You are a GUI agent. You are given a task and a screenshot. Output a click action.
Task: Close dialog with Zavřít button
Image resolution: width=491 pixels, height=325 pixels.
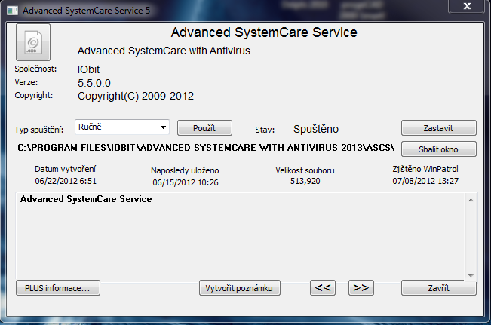pyautogui.click(x=439, y=288)
